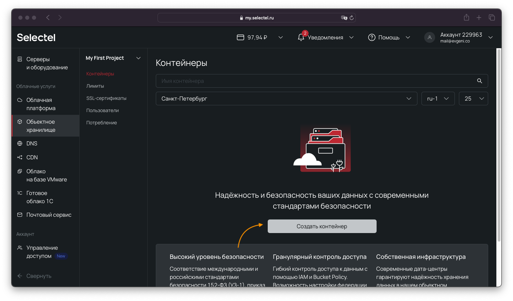Click the Высокий уровень безопасности heading
Screen dimensions: 513x301
(217, 257)
